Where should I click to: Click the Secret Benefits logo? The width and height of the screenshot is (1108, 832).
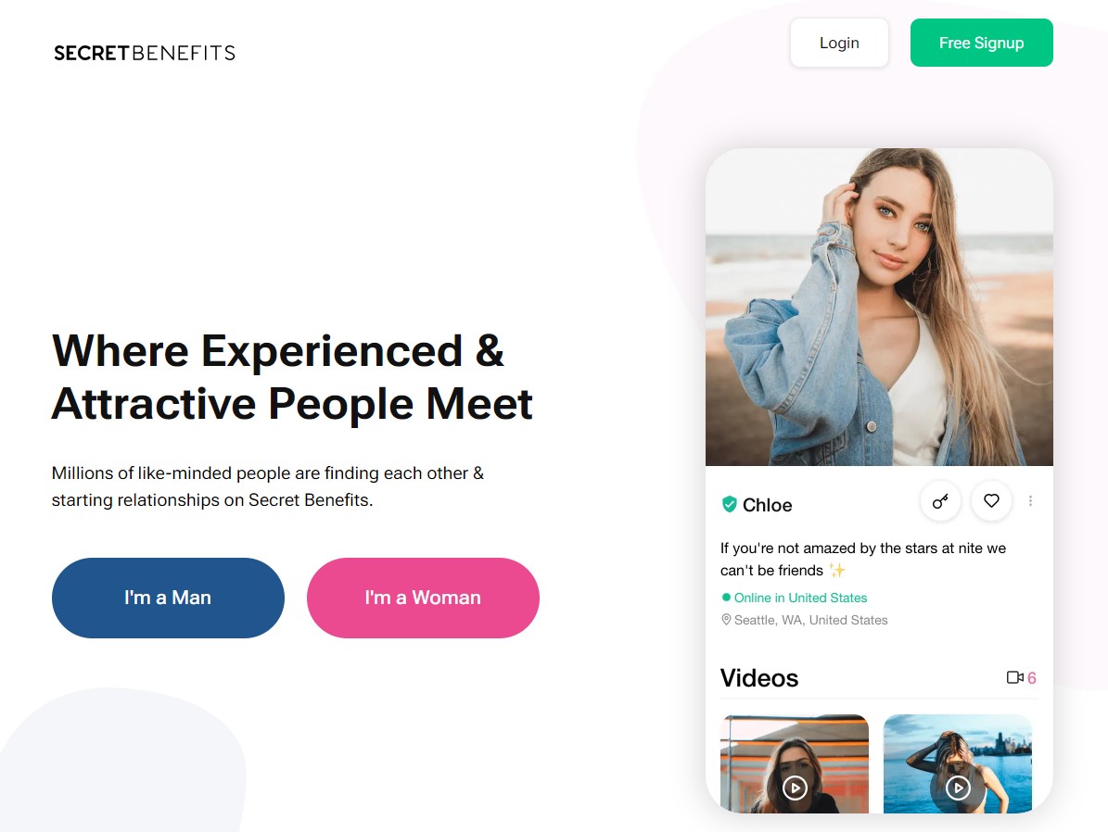(x=145, y=54)
